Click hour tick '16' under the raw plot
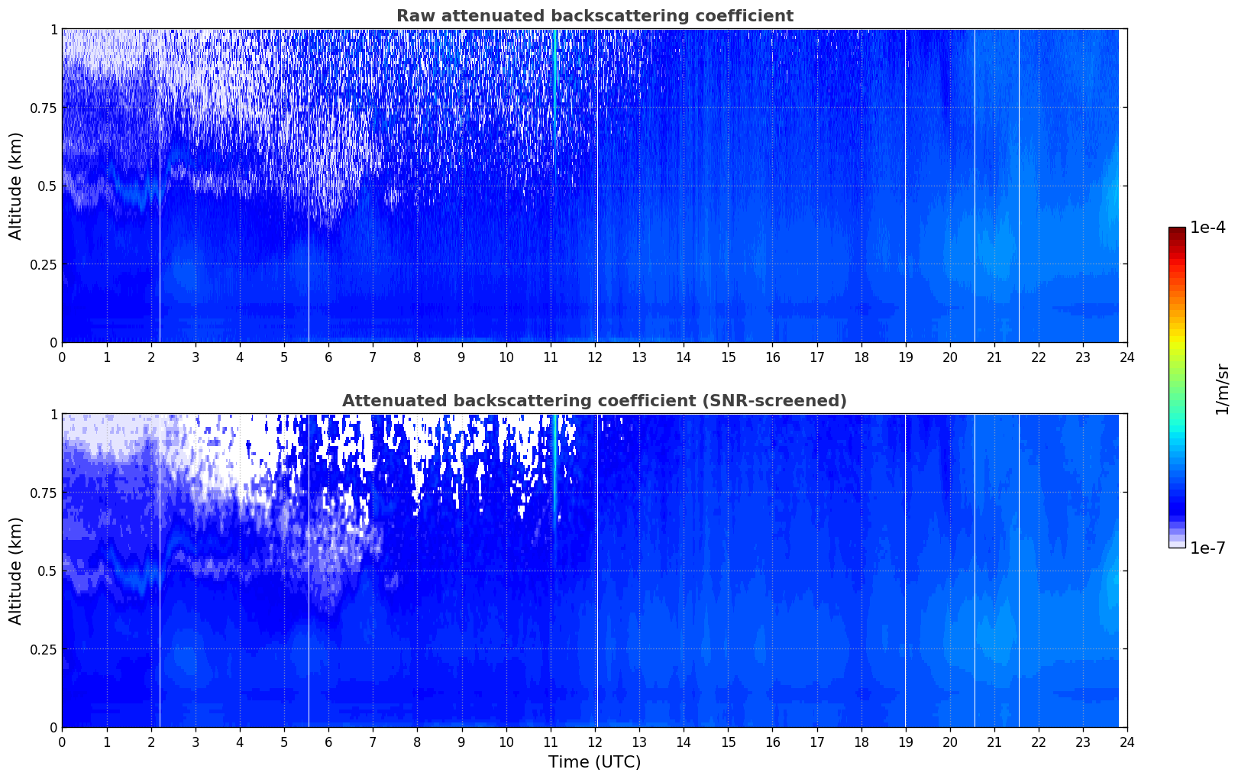 point(772,357)
